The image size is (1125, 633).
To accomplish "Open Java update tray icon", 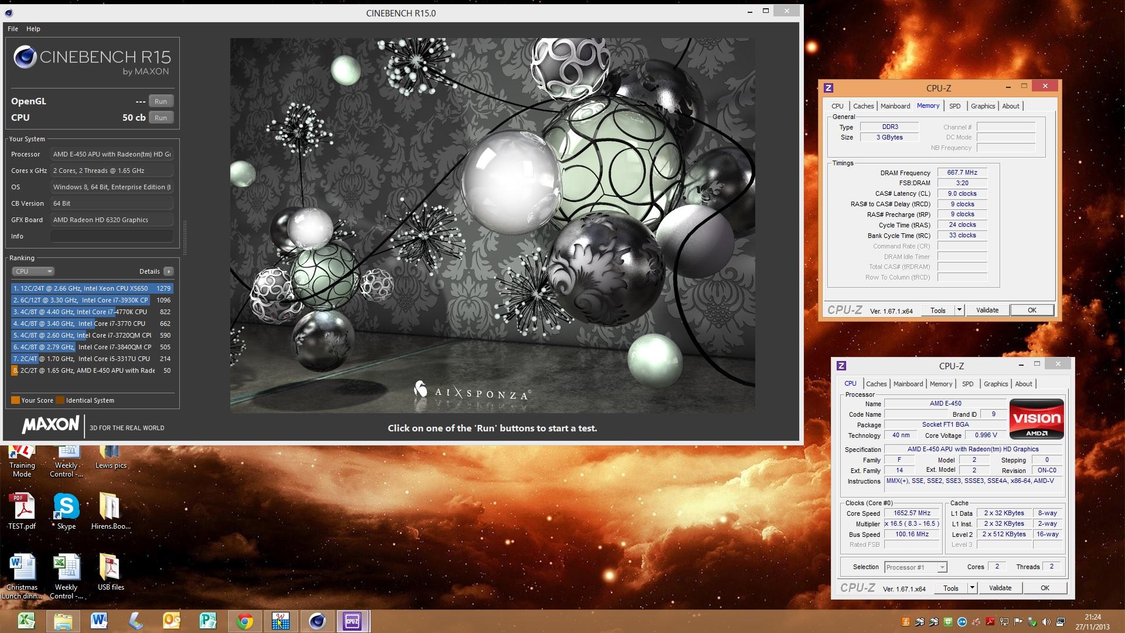I will click(x=906, y=622).
